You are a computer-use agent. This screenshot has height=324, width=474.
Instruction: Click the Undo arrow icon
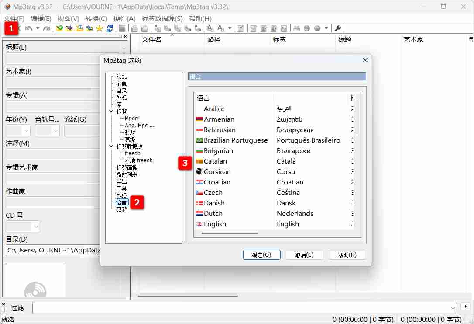[x=28, y=28]
